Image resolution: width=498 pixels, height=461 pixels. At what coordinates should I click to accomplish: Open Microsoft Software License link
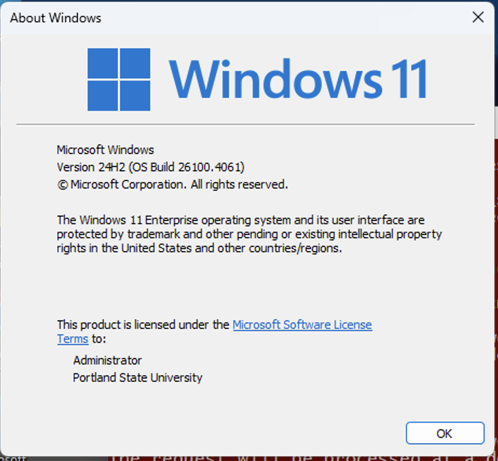coord(302,325)
